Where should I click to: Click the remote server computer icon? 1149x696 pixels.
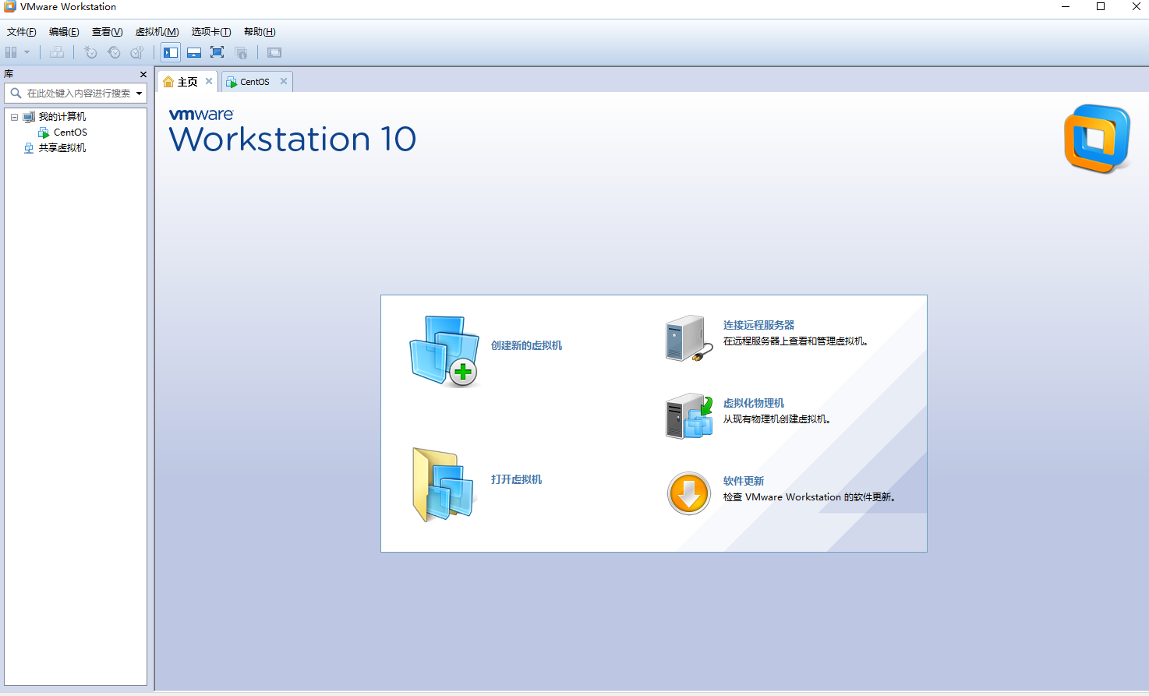[x=689, y=338]
